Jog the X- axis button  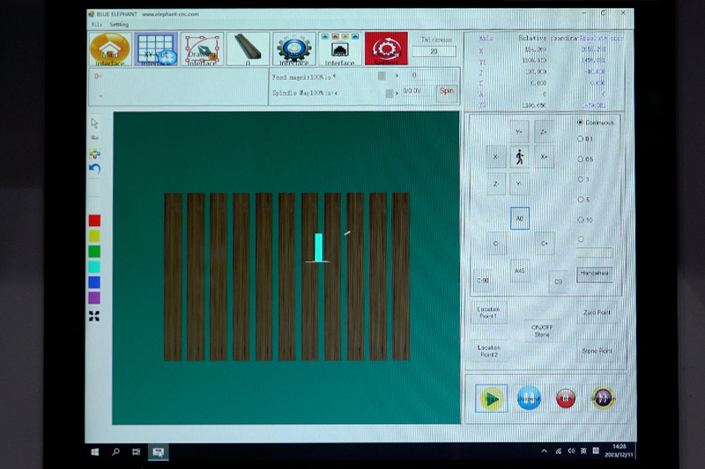point(496,157)
